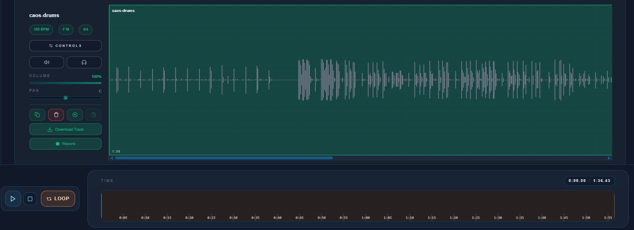Click the 4/4 time signature tag
The width and height of the screenshot is (634, 230).
(x=86, y=29)
